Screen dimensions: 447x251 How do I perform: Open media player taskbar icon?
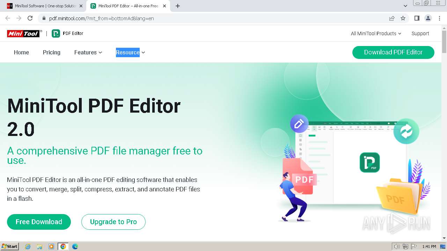coord(51,246)
